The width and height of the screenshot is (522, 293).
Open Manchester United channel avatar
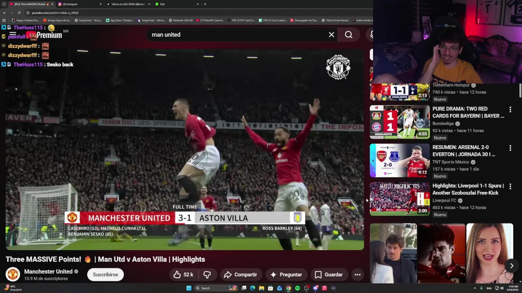coord(13,275)
